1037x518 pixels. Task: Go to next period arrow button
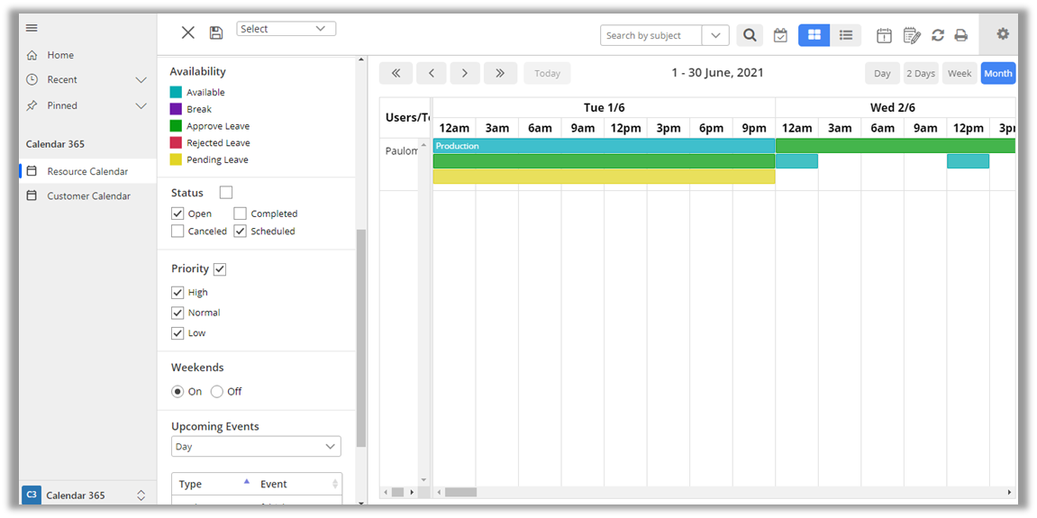tap(465, 73)
